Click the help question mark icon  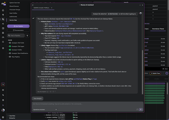coord(167,73)
